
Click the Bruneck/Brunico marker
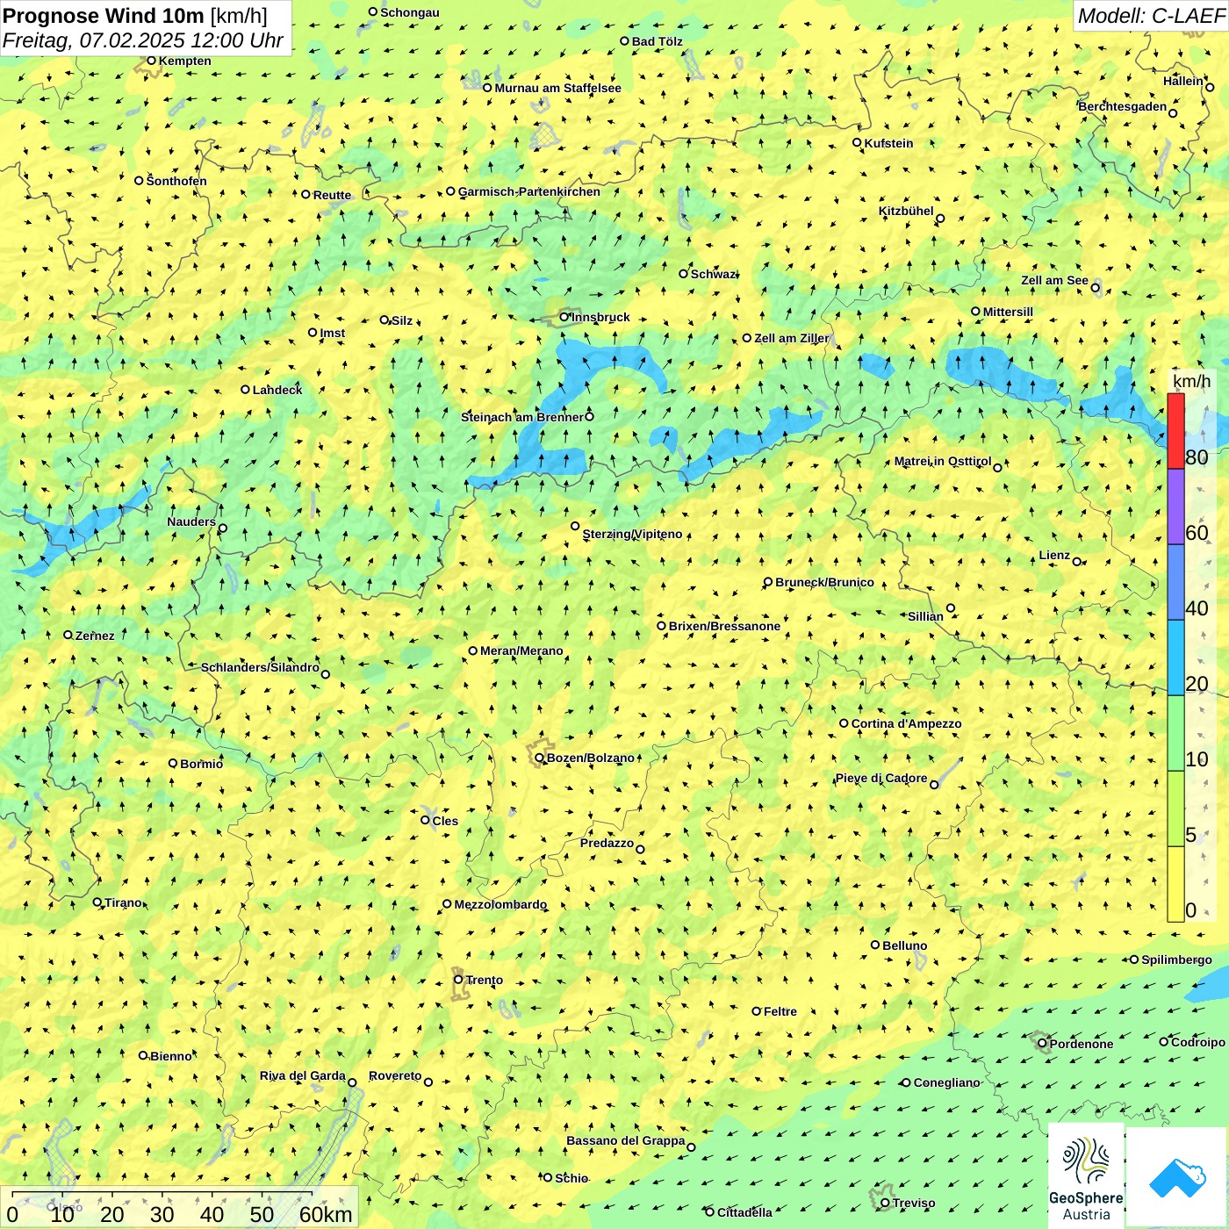(x=768, y=581)
